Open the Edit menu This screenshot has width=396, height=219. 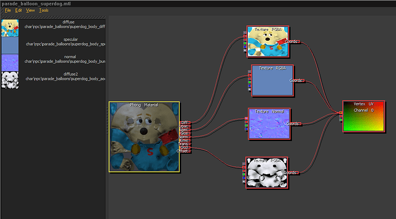point(18,10)
